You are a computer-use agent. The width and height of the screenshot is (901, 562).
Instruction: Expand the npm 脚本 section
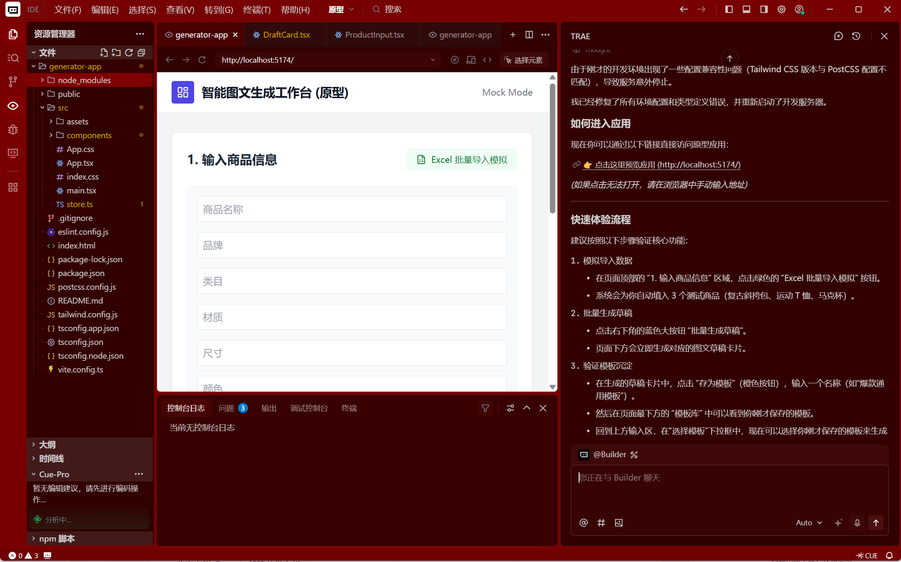pos(57,539)
